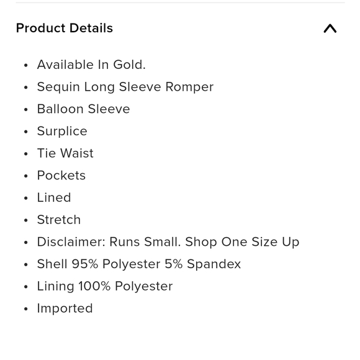Click the 'Imported' list item
The image size is (360, 360).
pyautogui.click(x=65, y=308)
